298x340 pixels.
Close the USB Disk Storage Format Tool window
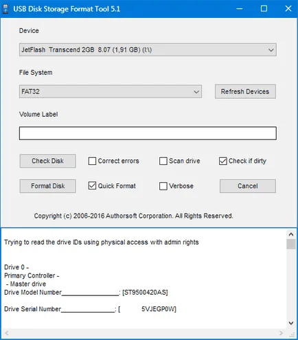tap(288, 9)
